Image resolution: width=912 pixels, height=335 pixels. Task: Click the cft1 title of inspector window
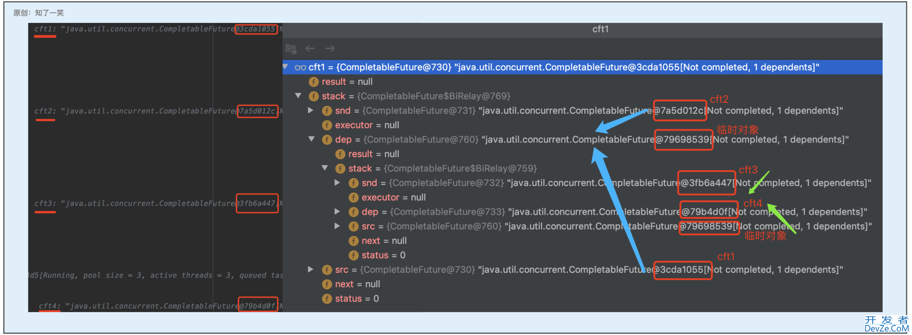coord(600,29)
